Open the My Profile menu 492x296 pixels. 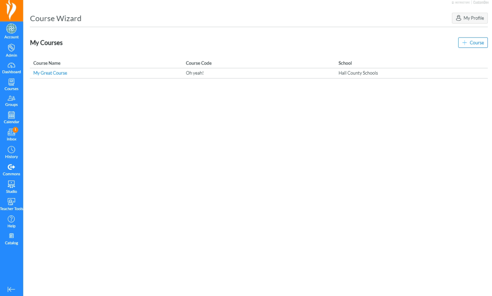point(470,18)
